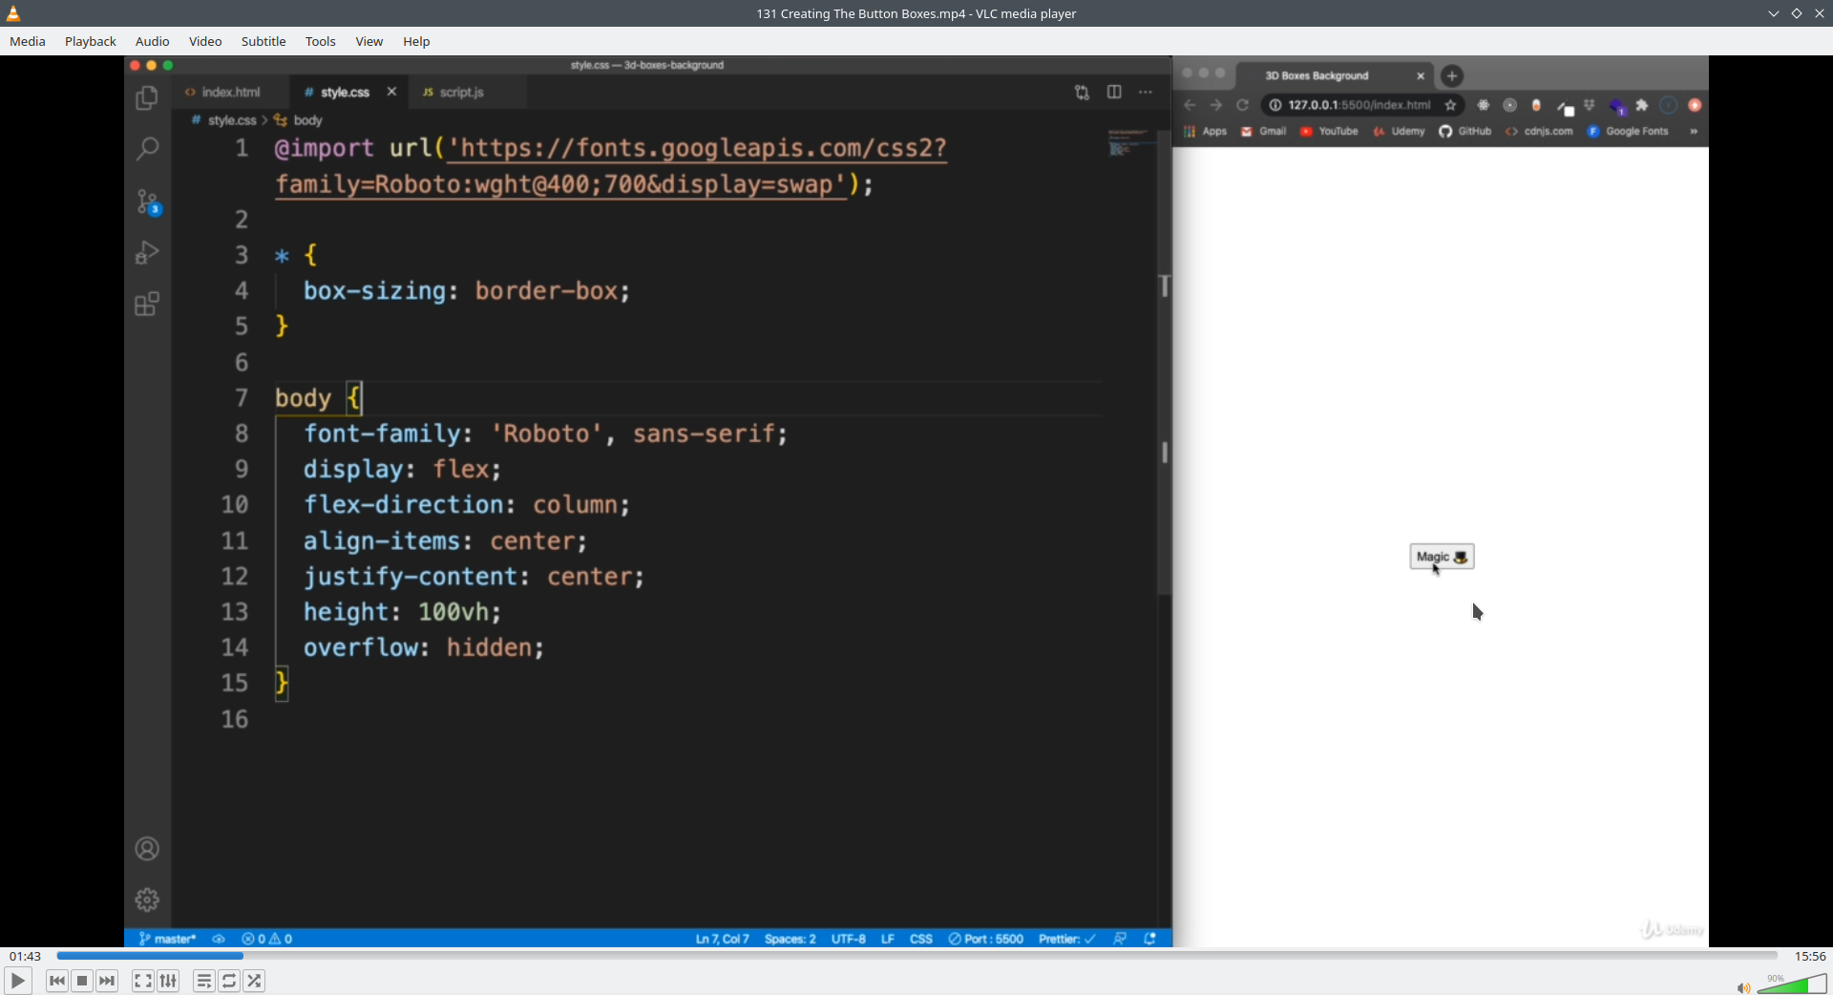Toggle VLC loop mode
Screen dimensions: 1833x995
229,981
